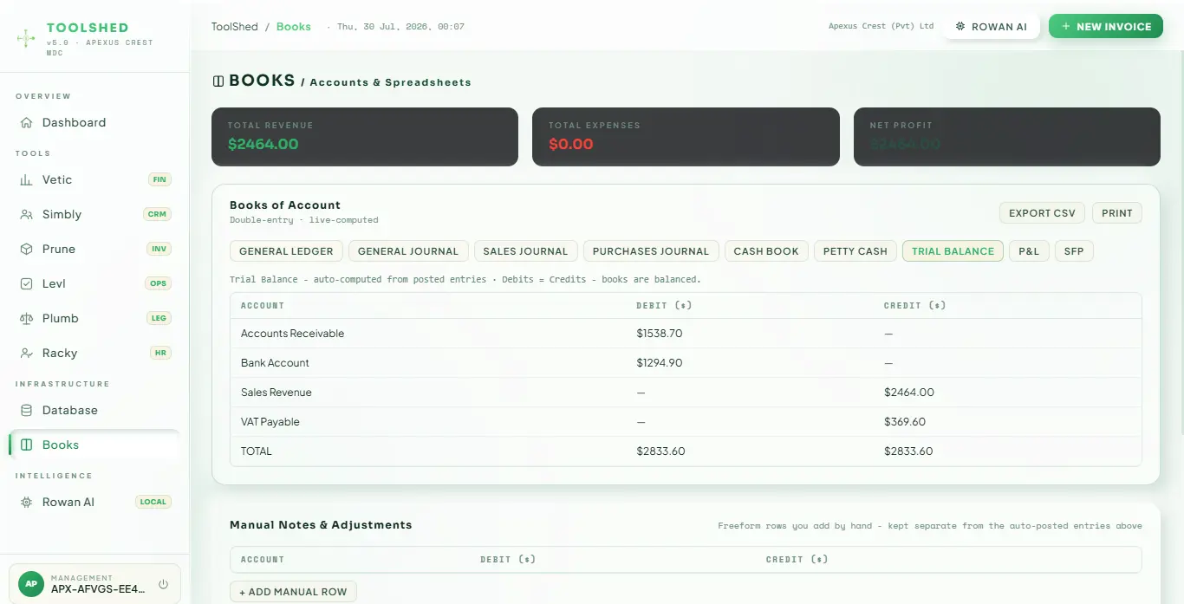The width and height of the screenshot is (1184, 604).
Task: Click the $369.60 credit value
Action: (905, 422)
